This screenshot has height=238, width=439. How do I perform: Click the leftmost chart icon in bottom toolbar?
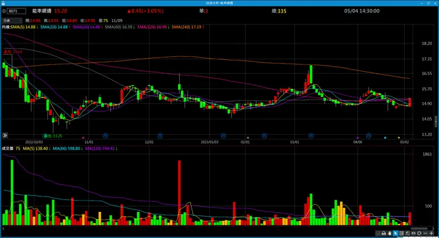pos(378,233)
